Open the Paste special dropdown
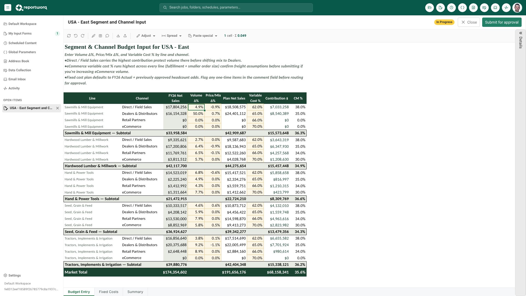This screenshot has width=526, height=296. tap(203, 36)
